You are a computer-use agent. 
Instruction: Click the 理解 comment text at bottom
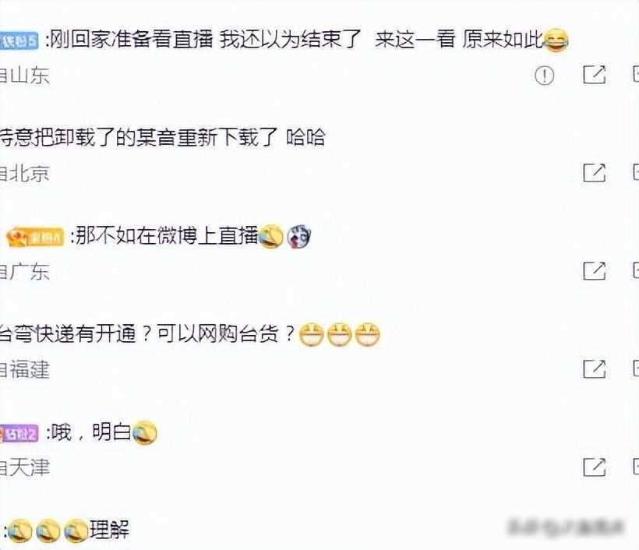(x=109, y=530)
